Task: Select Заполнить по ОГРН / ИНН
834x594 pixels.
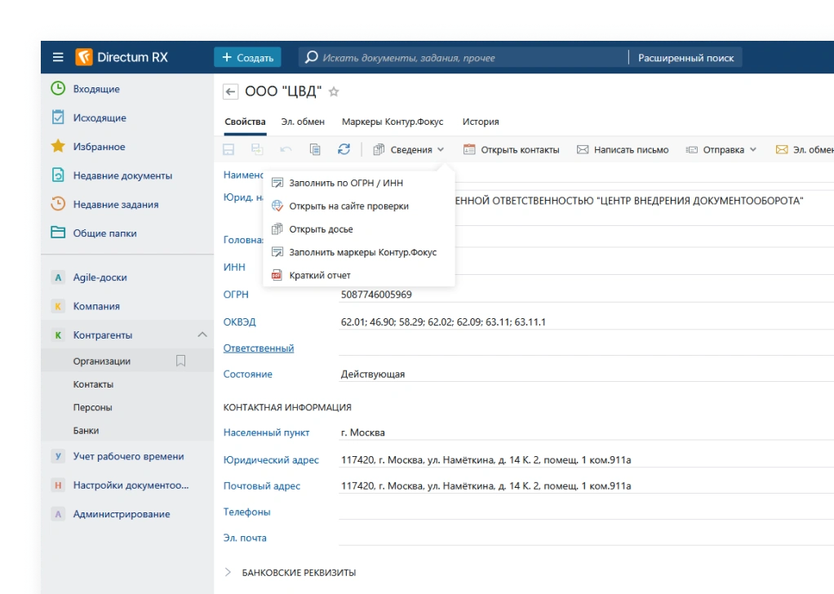Action: tap(346, 183)
